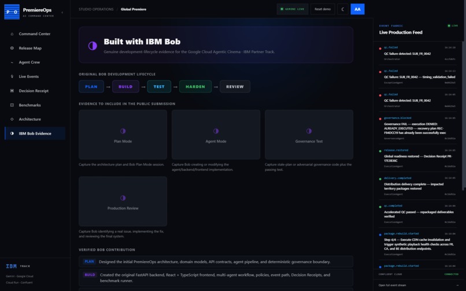Image resolution: width=466 pixels, height=291 pixels.
Task: Toggle dark mode moon icon
Action: pos(343,9)
